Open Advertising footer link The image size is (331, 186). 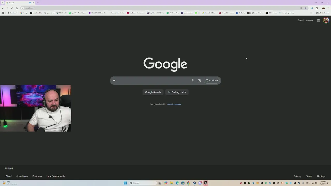point(22,176)
